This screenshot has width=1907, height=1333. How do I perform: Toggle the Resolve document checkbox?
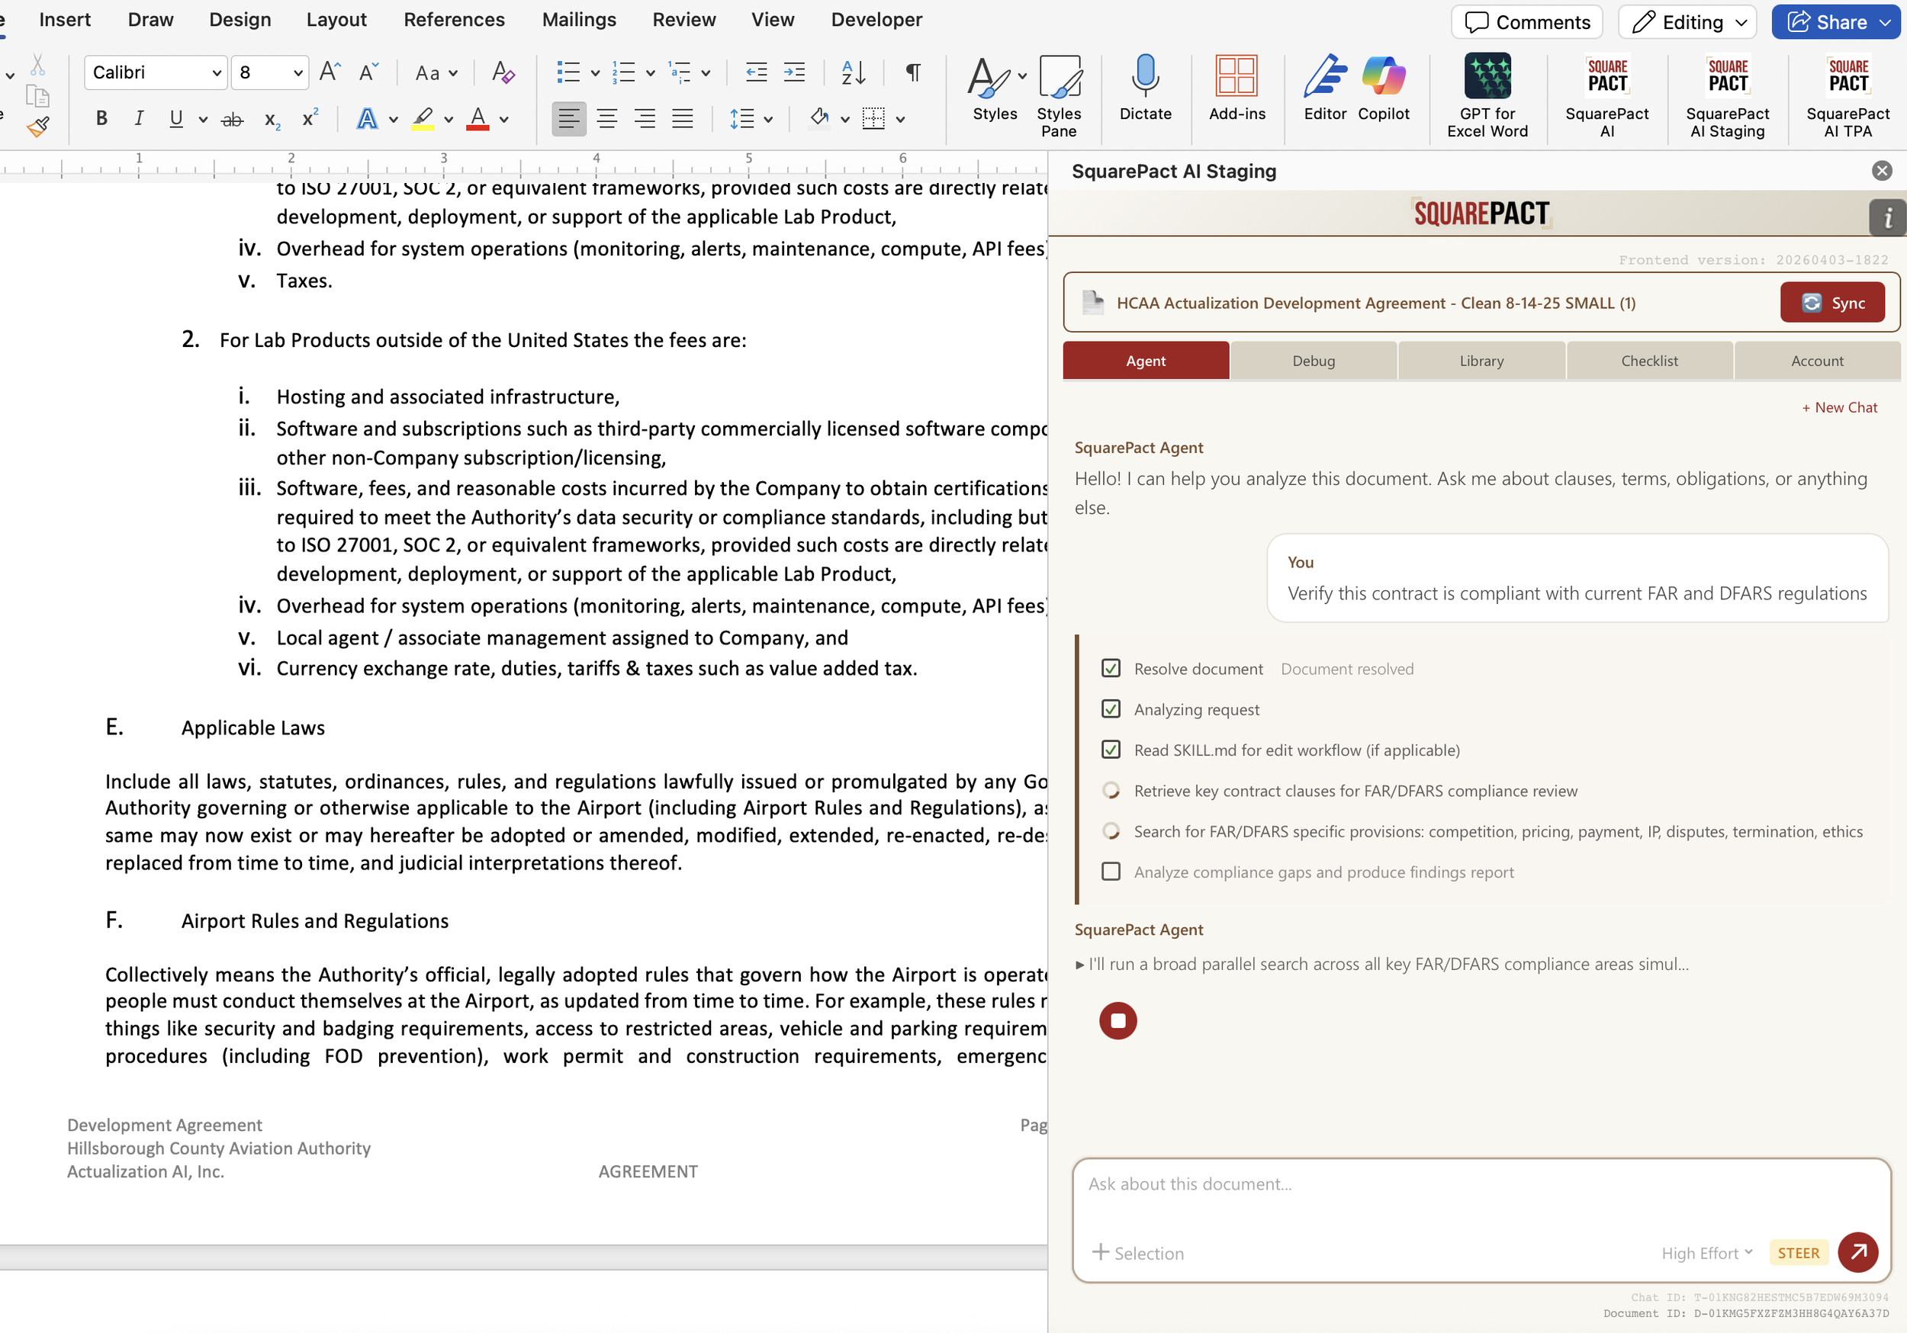1111,668
